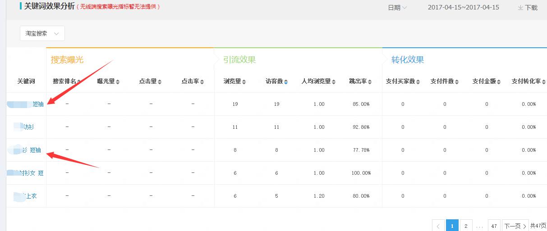This screenshot has width=547, height=231.
Task: Open the 淘宝搜索 source dropdown
Action: click(x=42, y=33)
